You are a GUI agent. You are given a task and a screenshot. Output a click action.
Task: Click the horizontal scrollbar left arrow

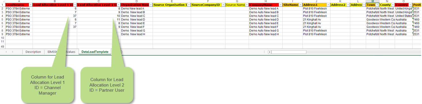click(270, 52)
